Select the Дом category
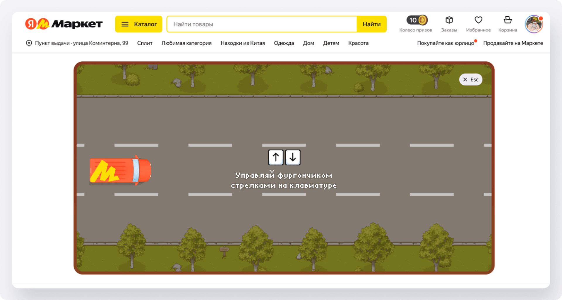The height and width of the screenshot is (300, 562). (309, 43)
